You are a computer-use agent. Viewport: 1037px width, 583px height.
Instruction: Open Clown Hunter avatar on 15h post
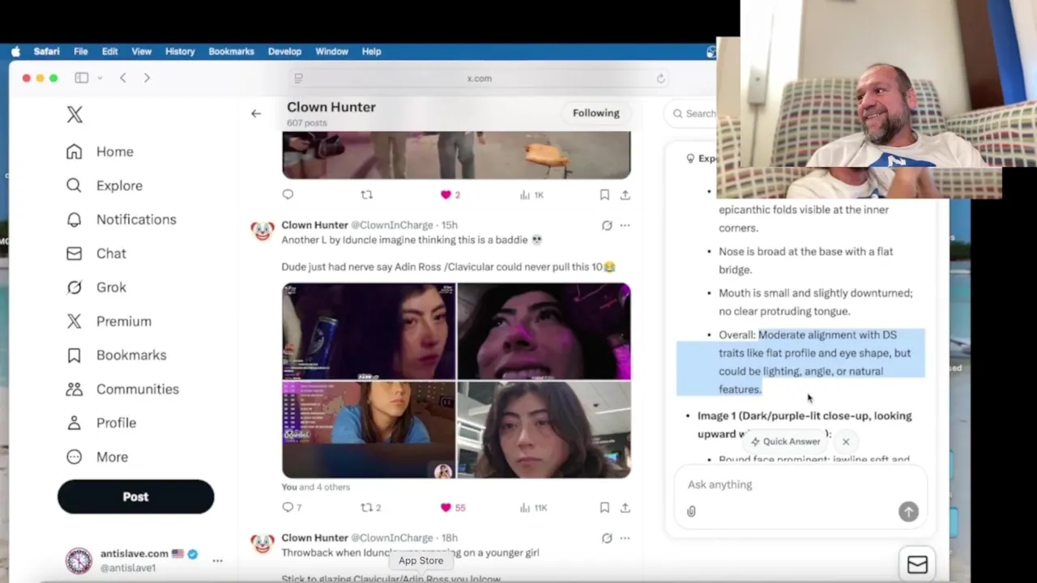pyautogui.click(x=262, y=231)
